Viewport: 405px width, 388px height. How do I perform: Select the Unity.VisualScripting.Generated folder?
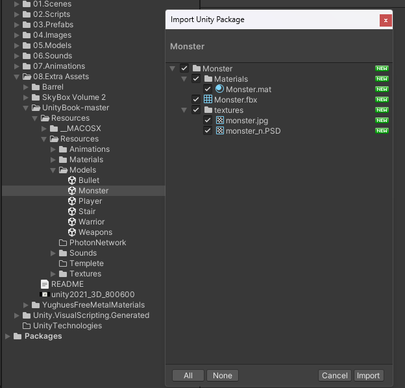pos(91,315)
